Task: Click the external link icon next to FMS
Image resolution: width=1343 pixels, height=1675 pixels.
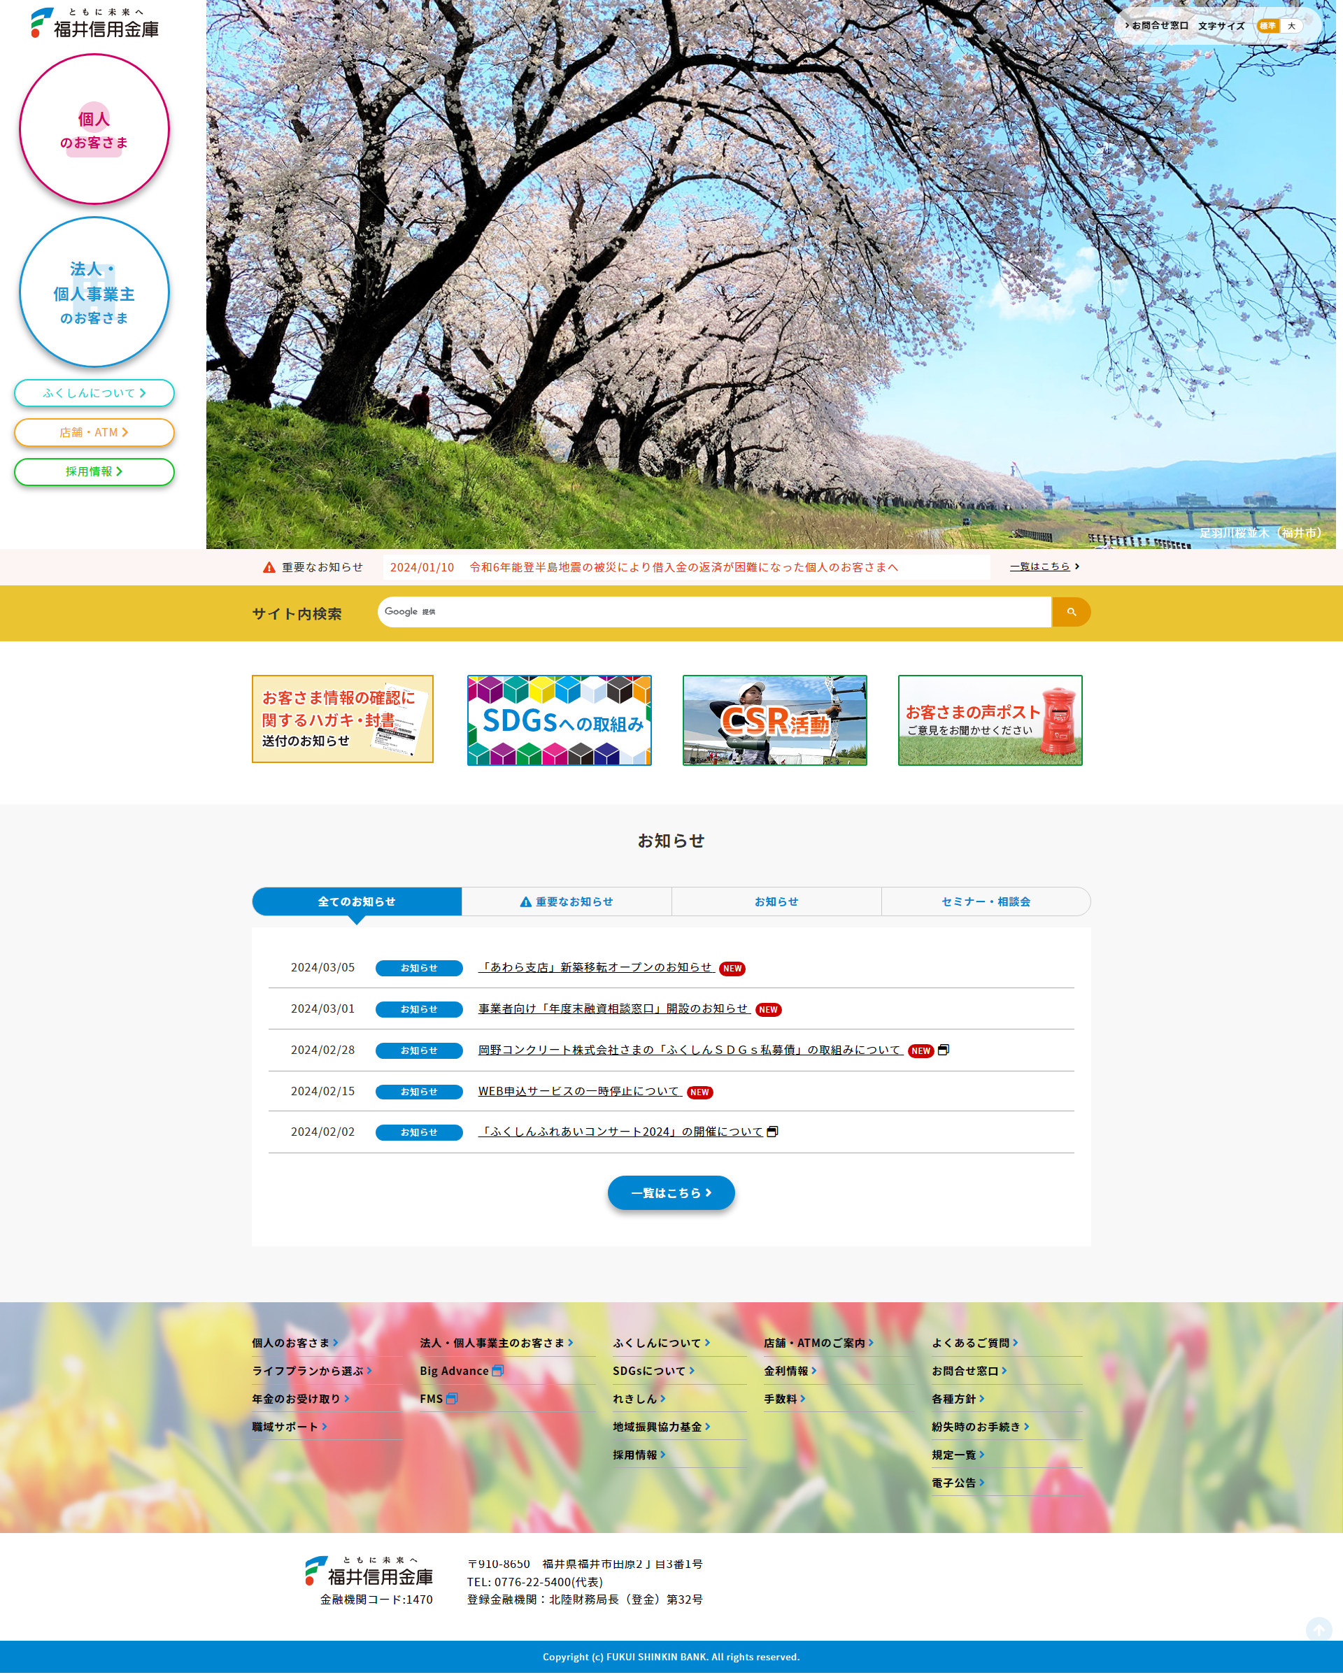Action: pos(452,1399)
